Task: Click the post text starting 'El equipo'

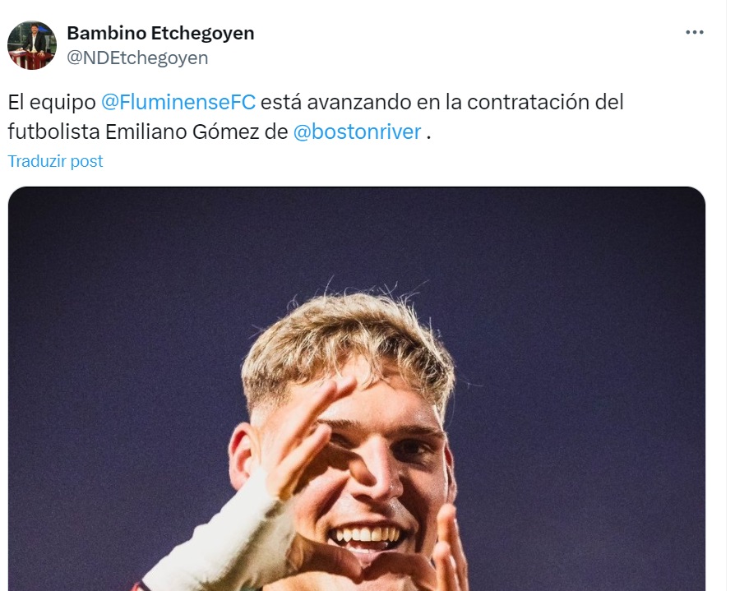Action: (316, 117)
